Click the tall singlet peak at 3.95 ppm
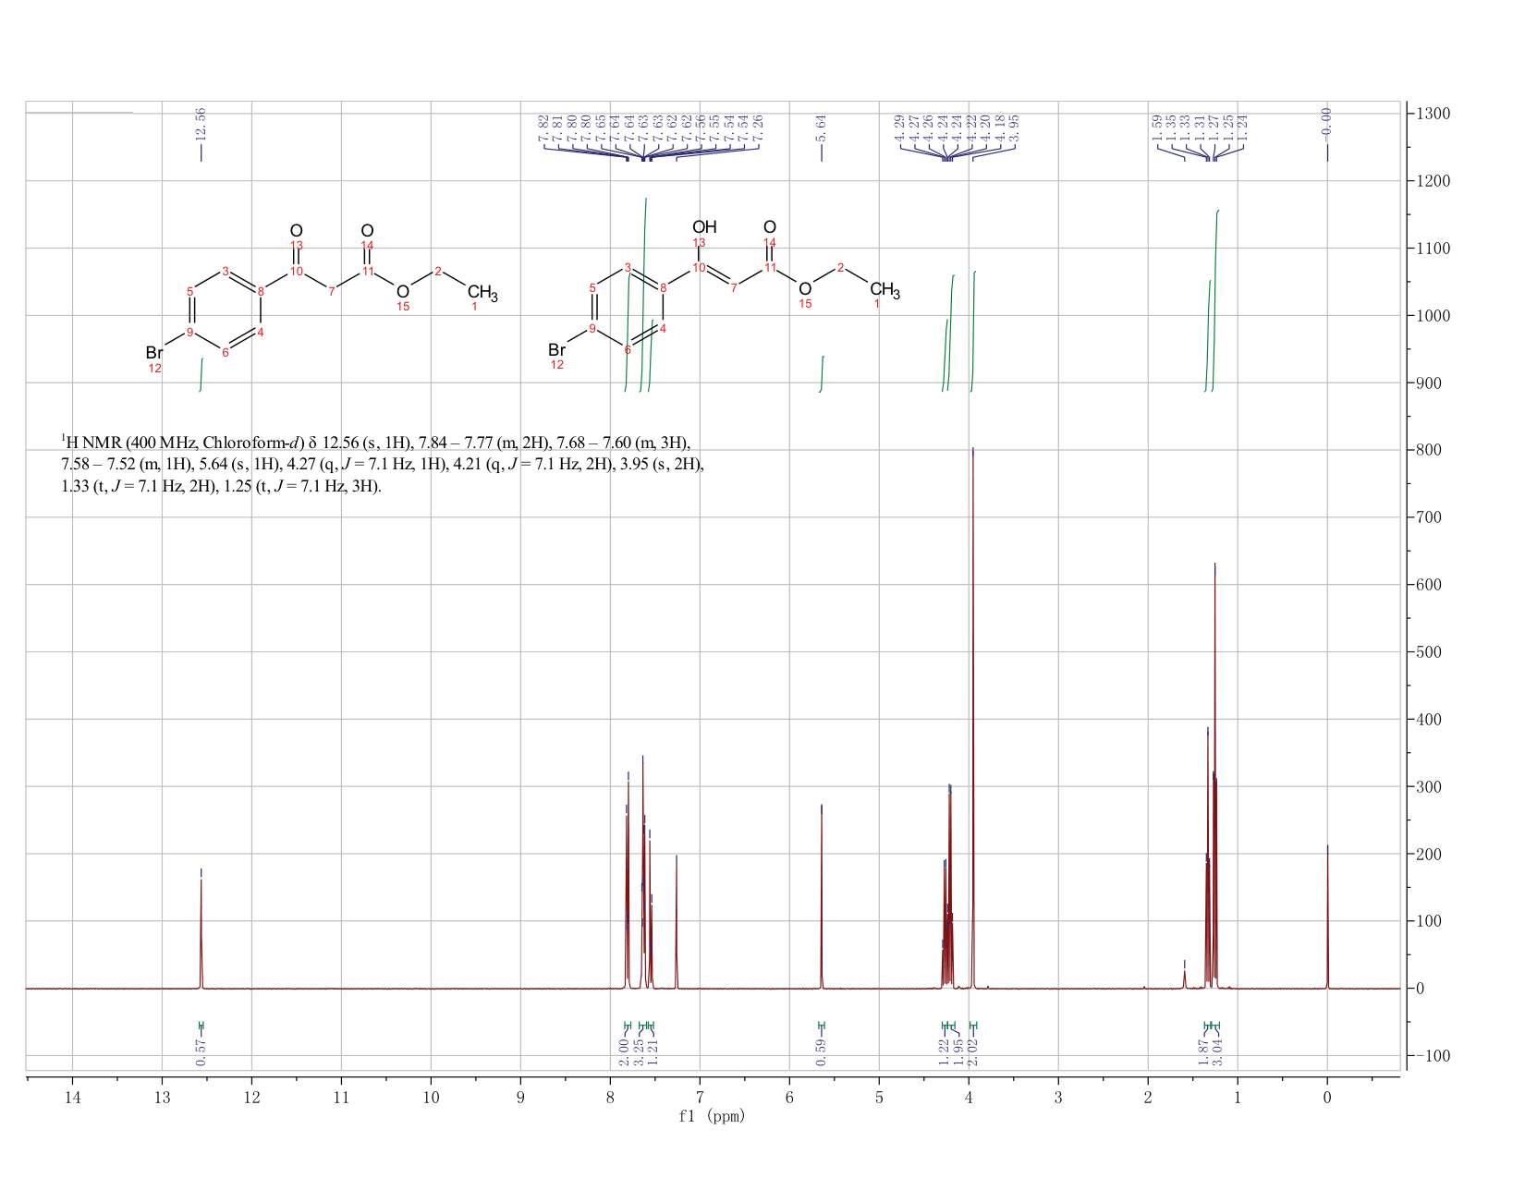 click(x=972, y=721)
